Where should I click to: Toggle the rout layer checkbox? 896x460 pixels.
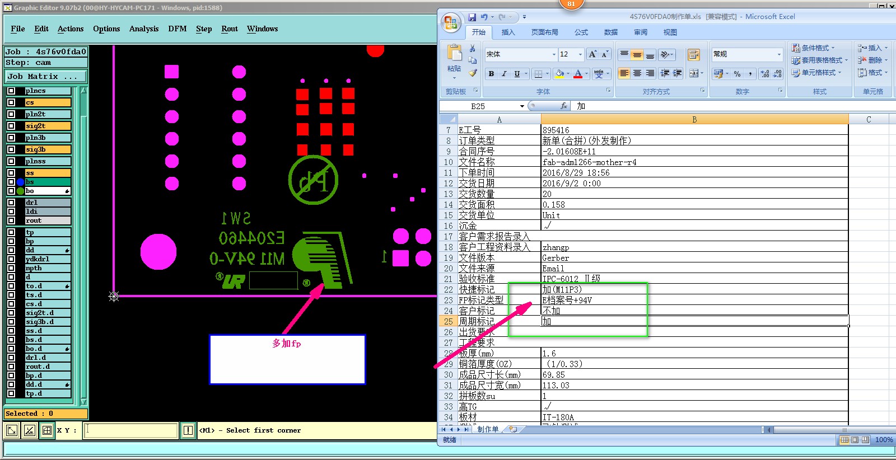pos(11,220)
